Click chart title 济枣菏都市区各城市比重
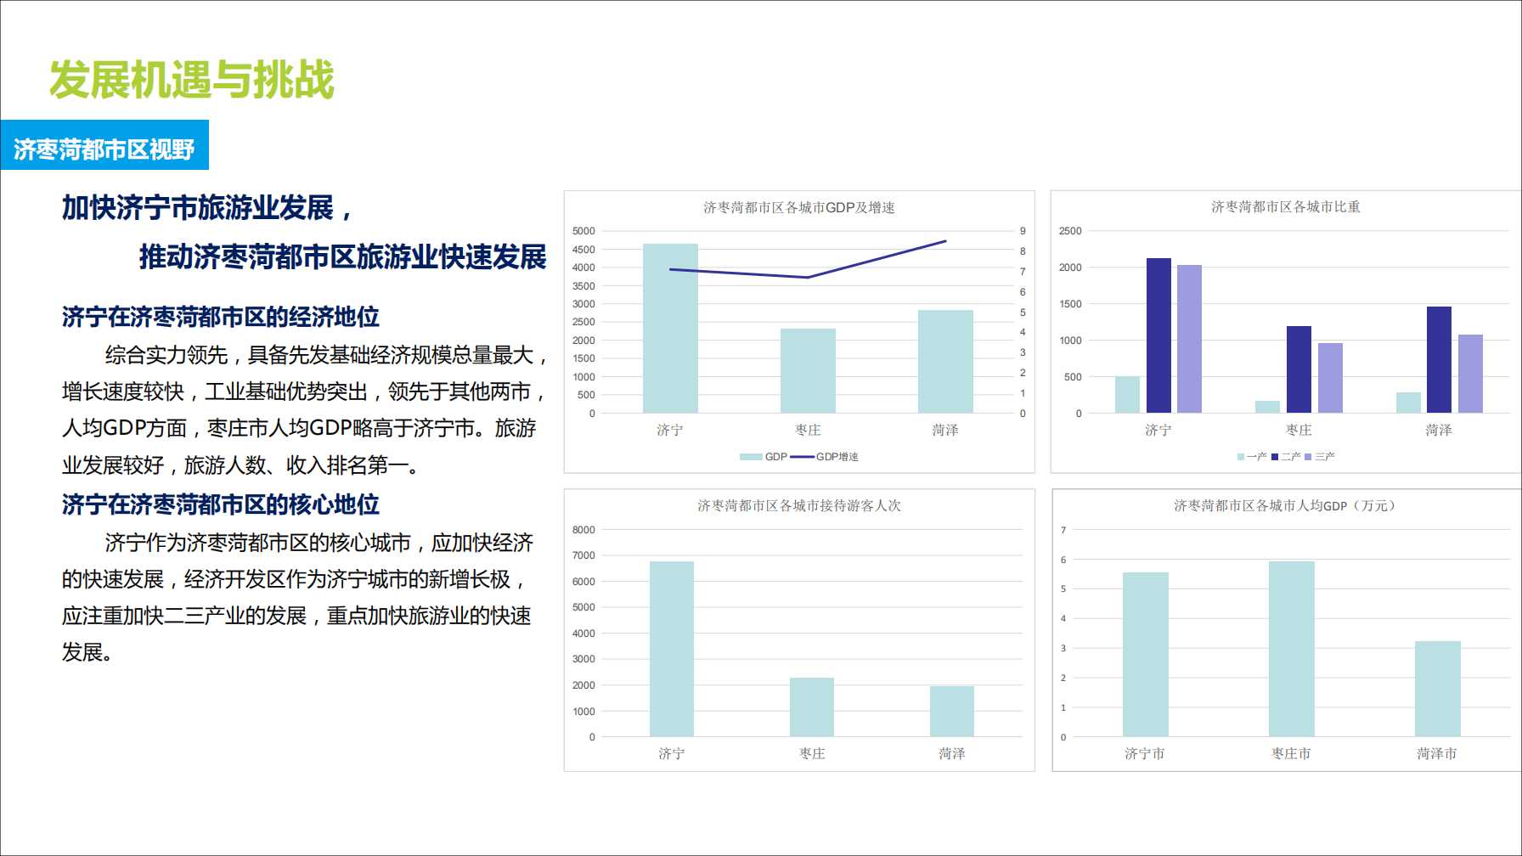The image size is (1522, 856). [x=1285, y=206]
